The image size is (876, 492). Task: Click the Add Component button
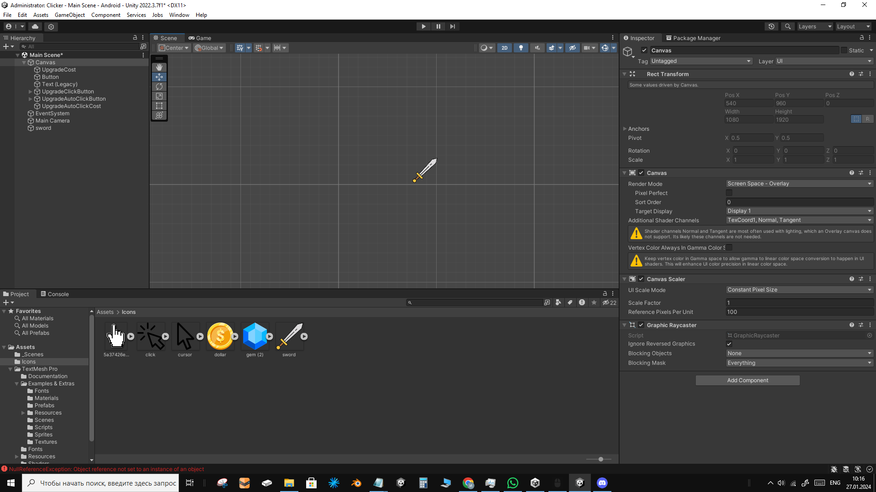[x=747, y=379]
